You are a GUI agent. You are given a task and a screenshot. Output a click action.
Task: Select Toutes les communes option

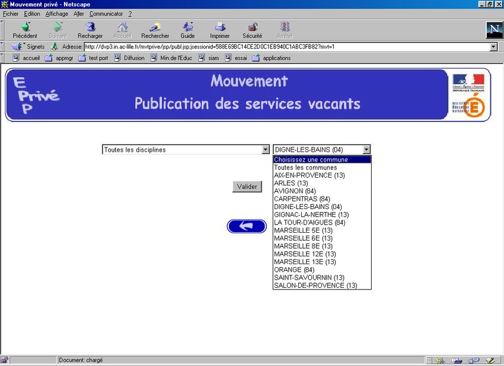coord(305,168)
